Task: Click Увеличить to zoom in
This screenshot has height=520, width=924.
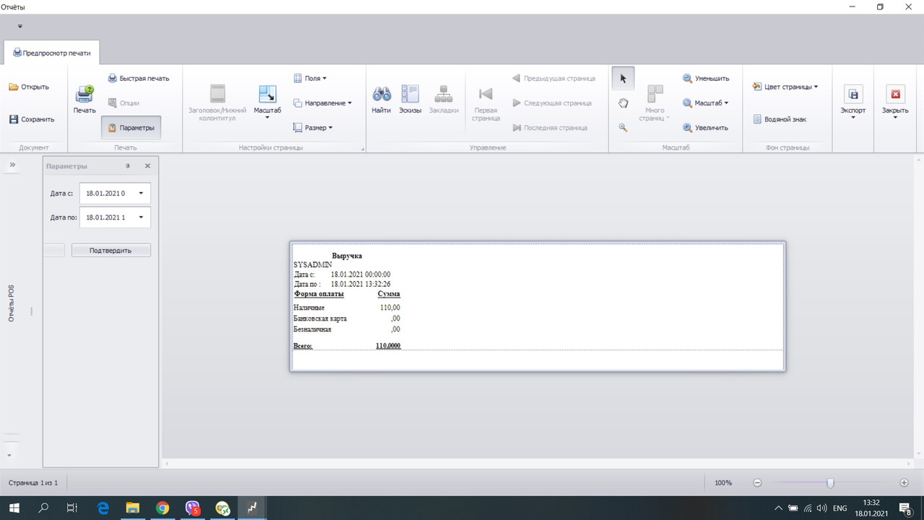Action: tap(705, 128)
